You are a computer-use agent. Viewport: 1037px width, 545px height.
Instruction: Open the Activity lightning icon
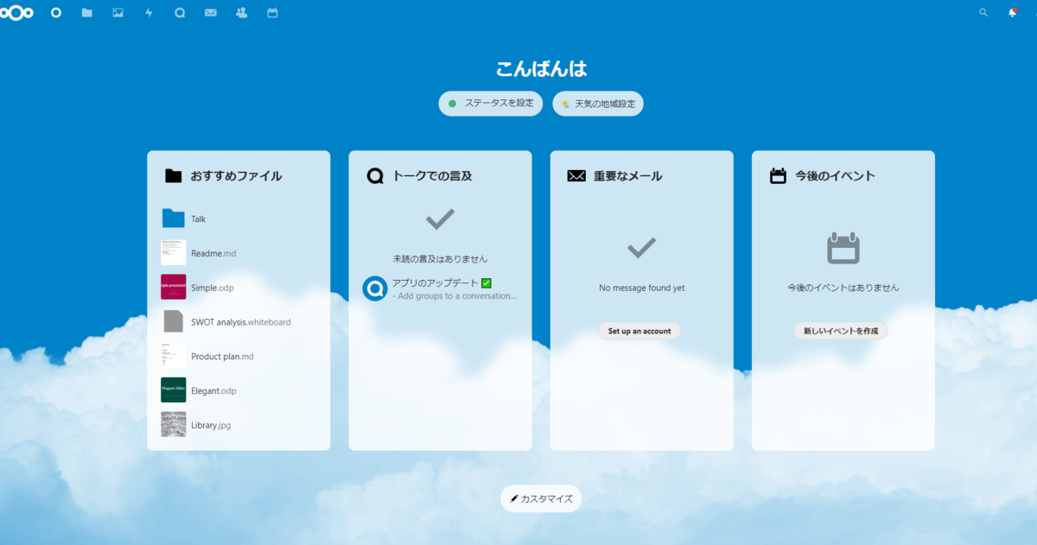149,13
